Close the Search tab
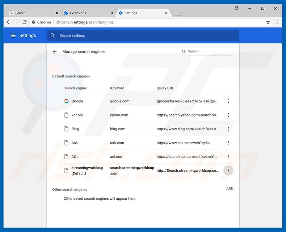 (x=57, y=13)
